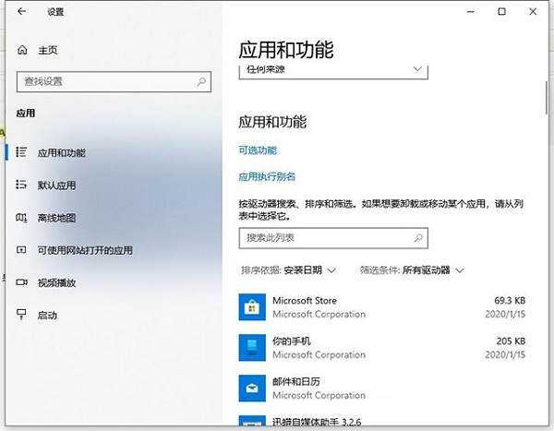
Task: Focus the 查找设置 search field
Action: click(x=114, y=81)
